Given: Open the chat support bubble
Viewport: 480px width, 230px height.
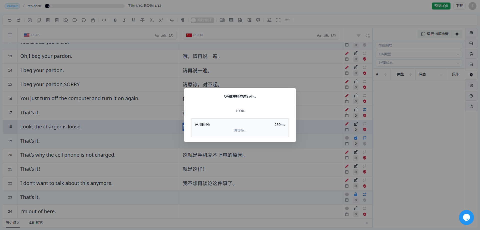Looking at the screenshot, I should 466,217.
